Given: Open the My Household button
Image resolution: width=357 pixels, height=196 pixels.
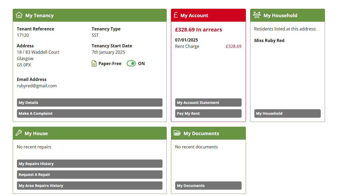Looking at the screenshot, I should tap(287, 113).
